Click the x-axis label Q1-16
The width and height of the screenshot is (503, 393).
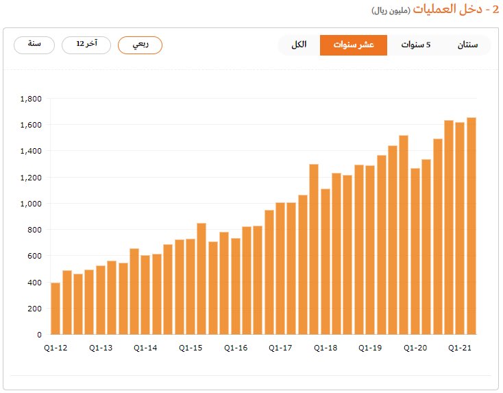236,348
